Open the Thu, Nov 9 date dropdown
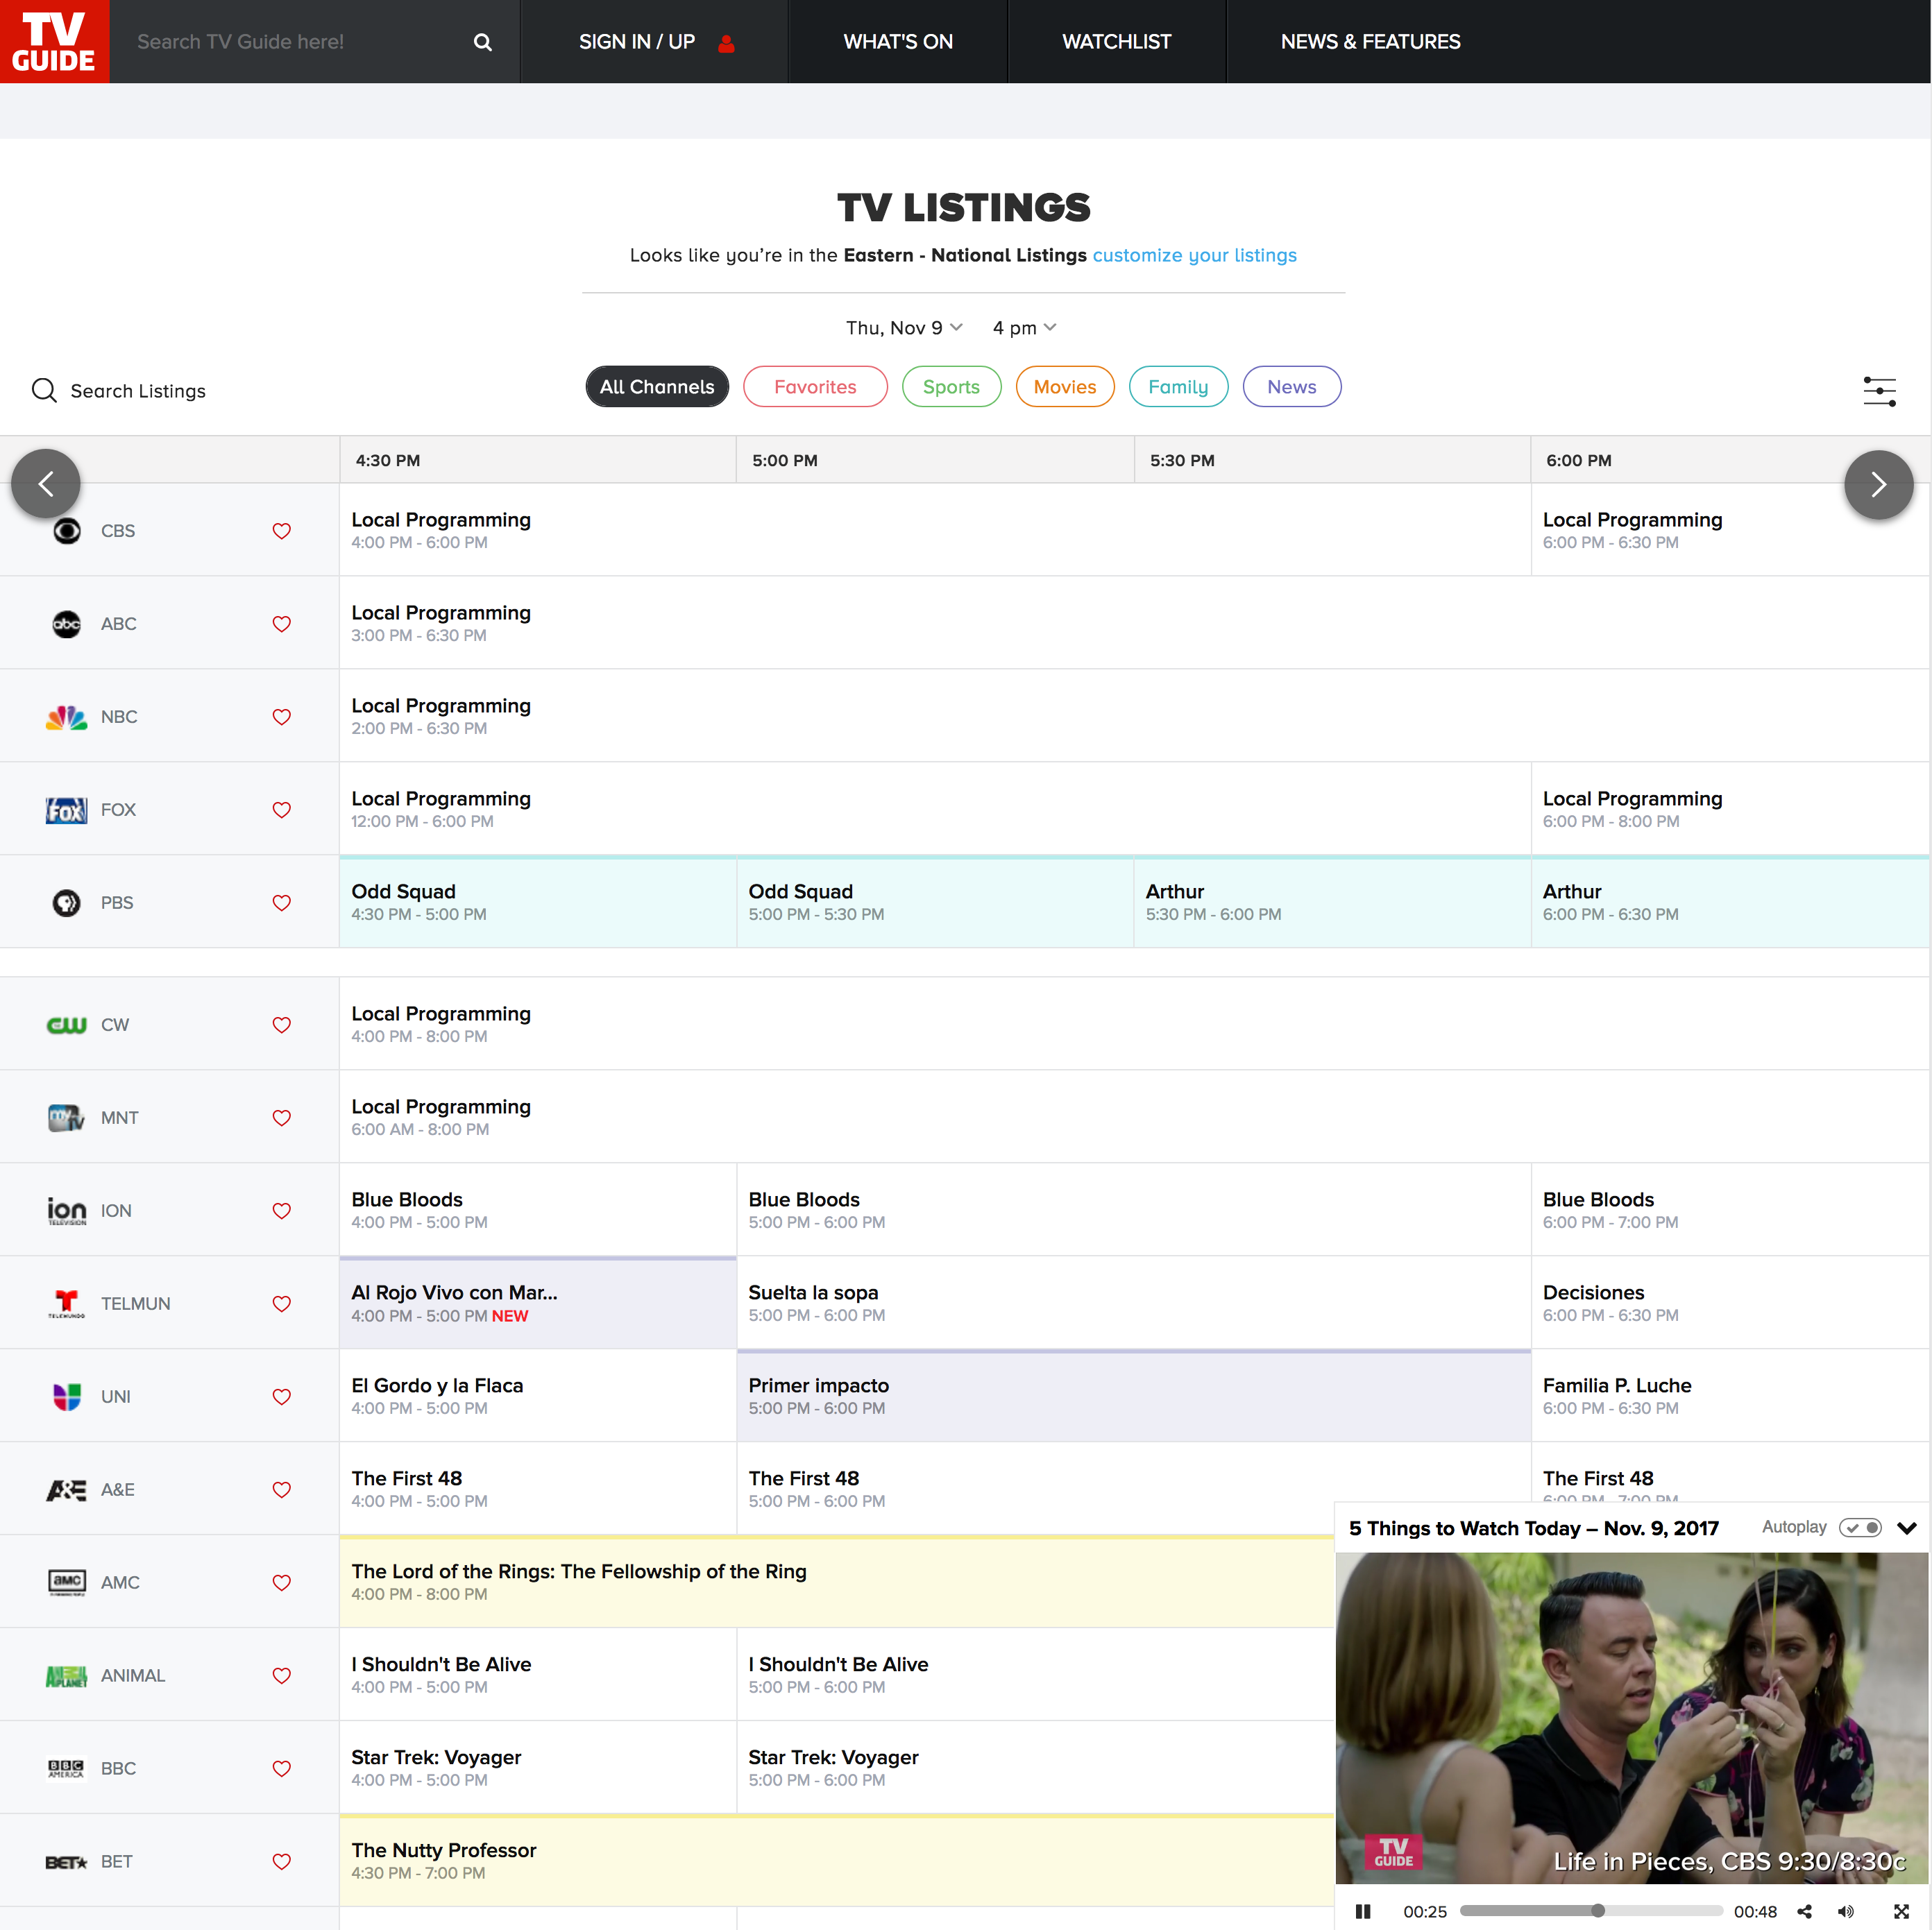Screen dimensions: 1932x1930 point(903,328)
